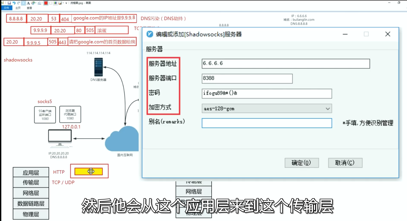Click the 8.8.8.8 cell in first packet row
The width and height of the screenshot is (407, 221).
pos(16,18)
